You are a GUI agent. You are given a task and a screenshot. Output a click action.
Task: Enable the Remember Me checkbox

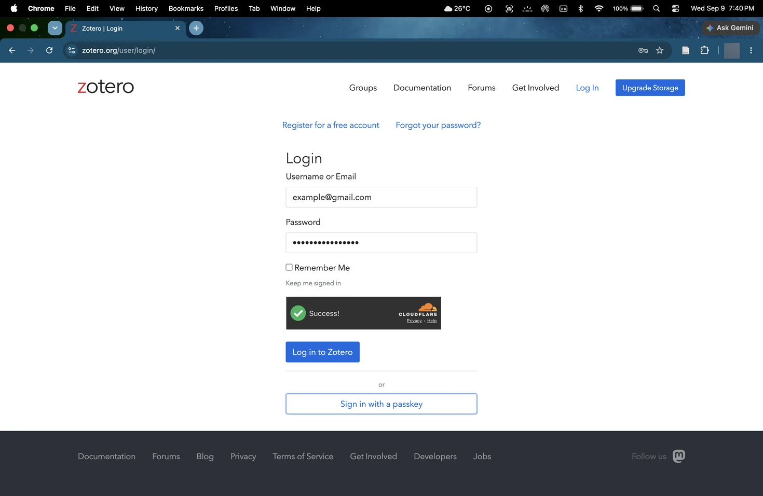click(289, 267)
